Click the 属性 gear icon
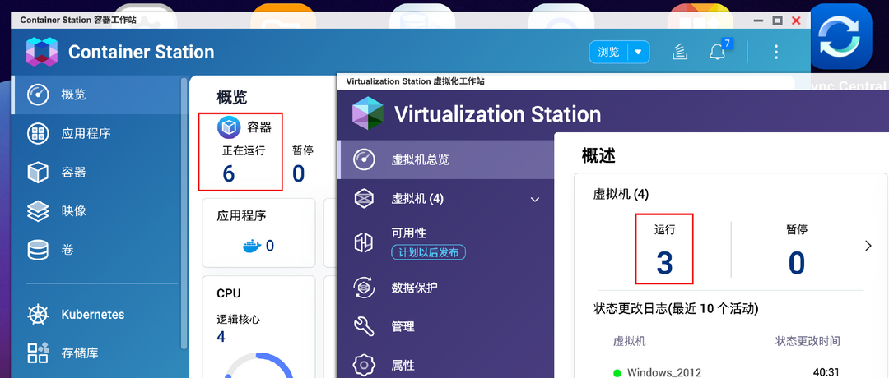 (x=364, y=364)
